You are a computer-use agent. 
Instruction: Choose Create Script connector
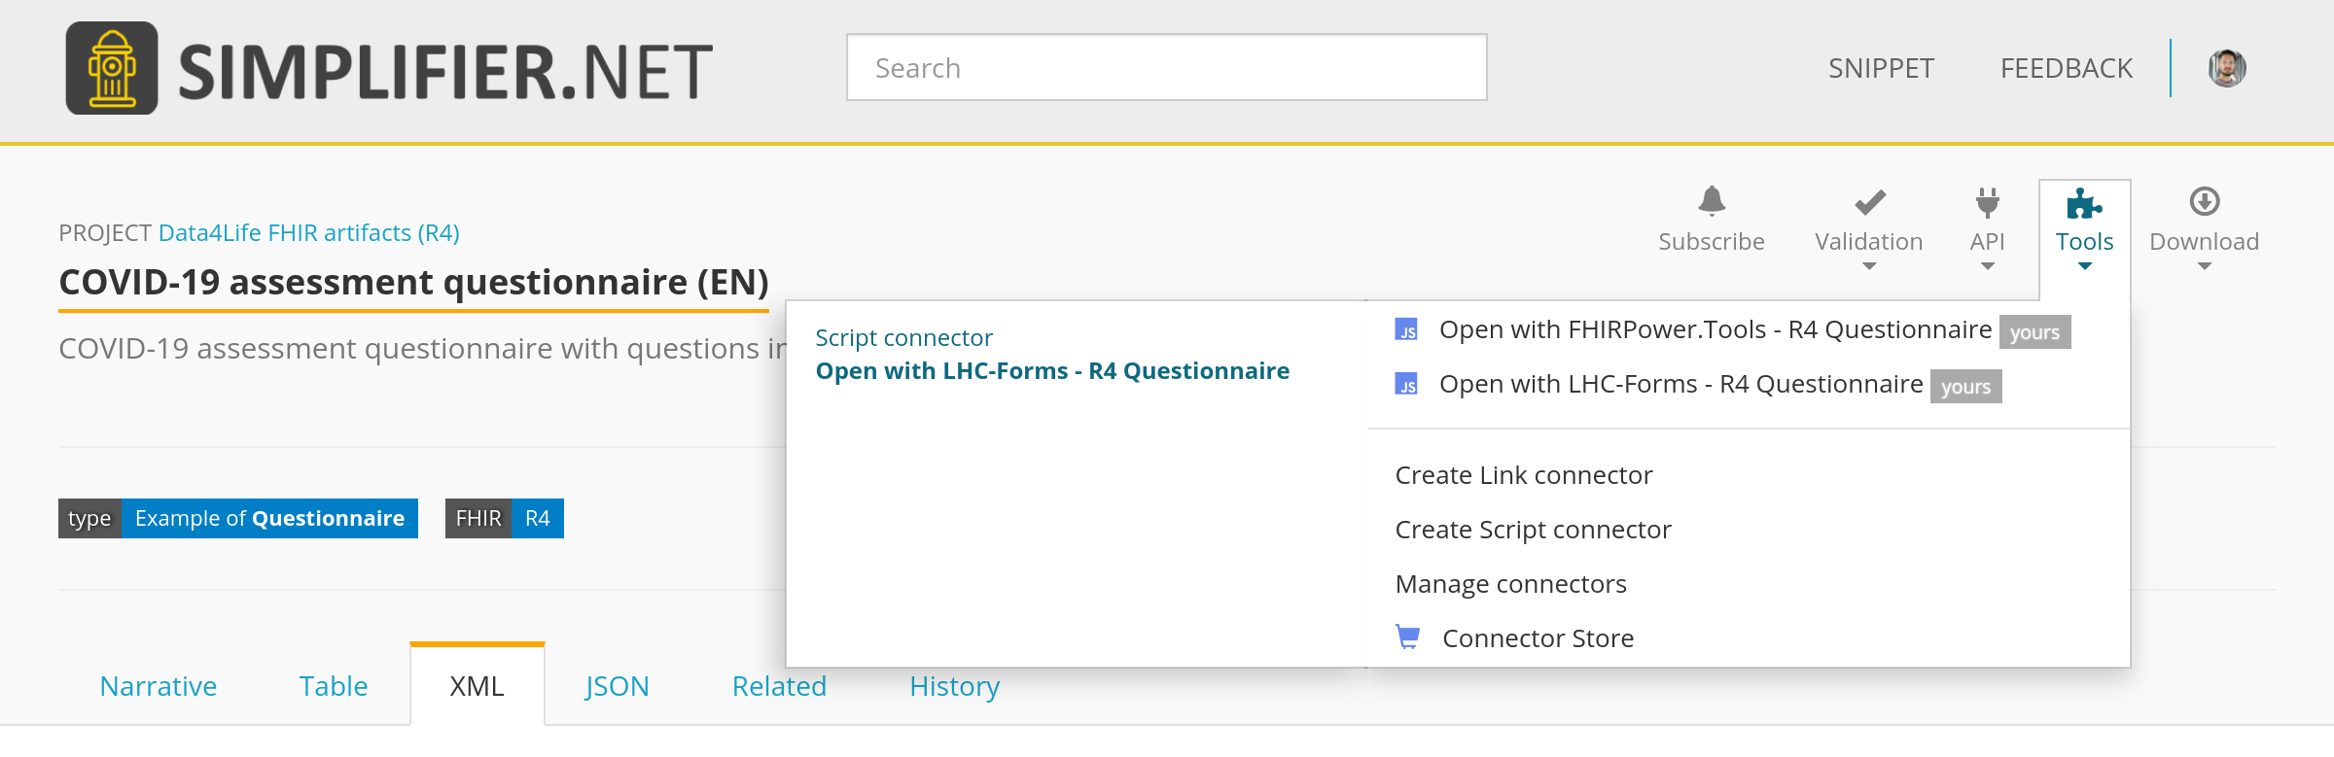click(x=1534, y=530)
